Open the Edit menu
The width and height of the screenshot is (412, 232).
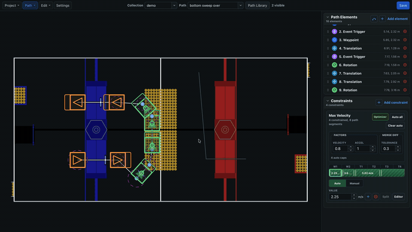point(45,5)
